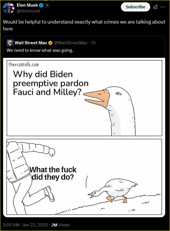
Task: Open Wall Street Mav's avatar in the quoted post
Action: [10, 43]
